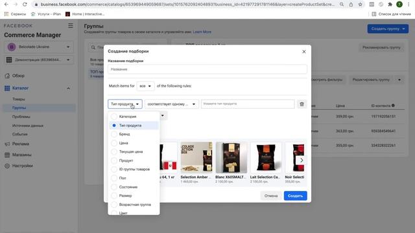Click the Укажите тип продукта field
The height and width of the screenshot is (233, 415).
point(248,104)
